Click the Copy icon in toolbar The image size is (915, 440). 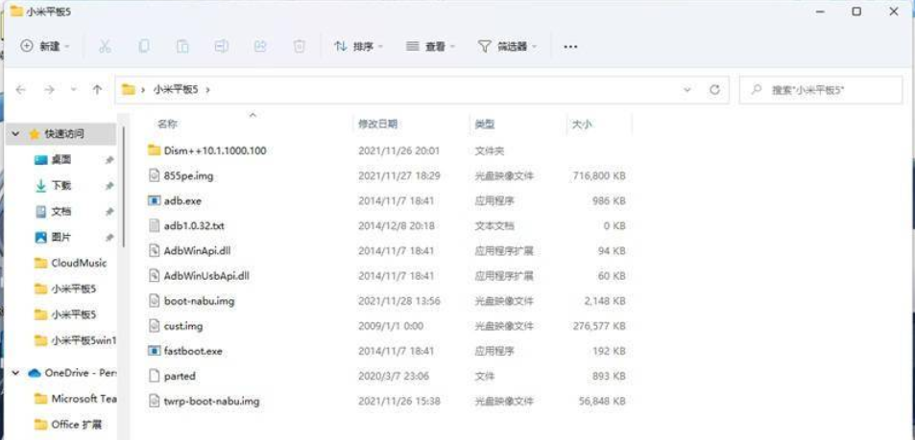(144, 46)
